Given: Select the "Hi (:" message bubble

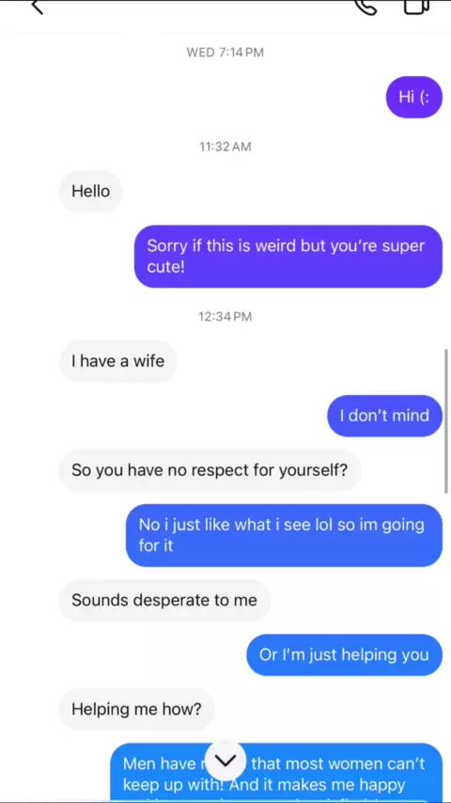Looking at the screenshot, I should click(413, 97).
